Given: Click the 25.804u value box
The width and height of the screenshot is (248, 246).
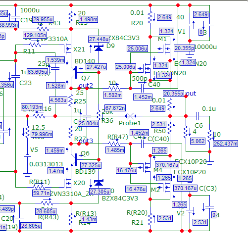Looking at the screenshot, I should pyautogui.click(x=89, y=123).
